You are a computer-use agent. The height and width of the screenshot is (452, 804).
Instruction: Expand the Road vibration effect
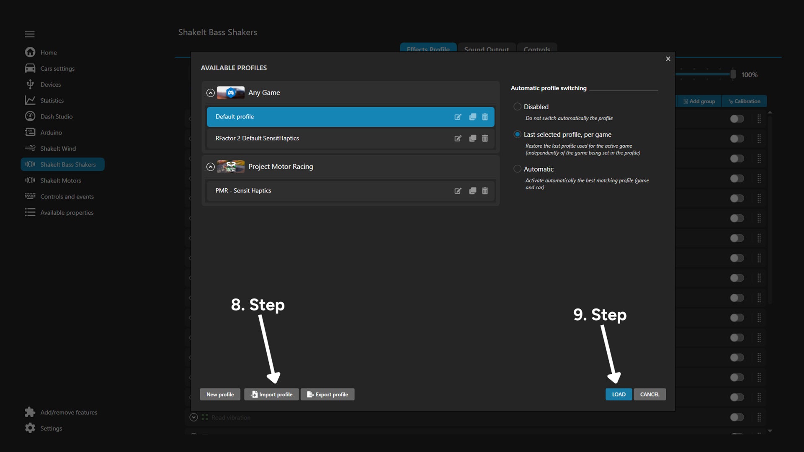193,417
